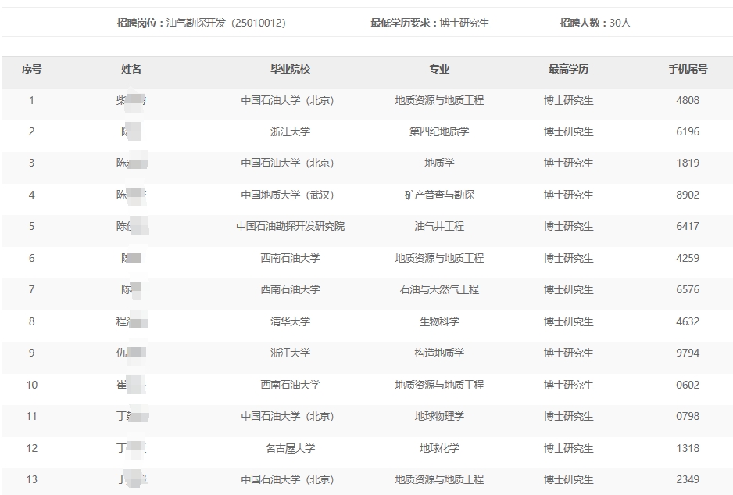This screenshot has width=733, height=495.
Task: Click the 最高学历 column header
Action: pyautogui.click(x=568, y=69)
